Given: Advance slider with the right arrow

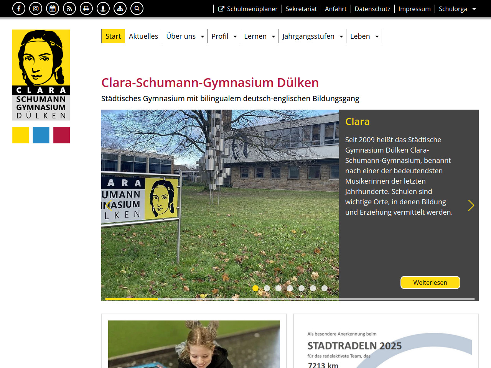Looking at the screenshot, I should (471, 205).
